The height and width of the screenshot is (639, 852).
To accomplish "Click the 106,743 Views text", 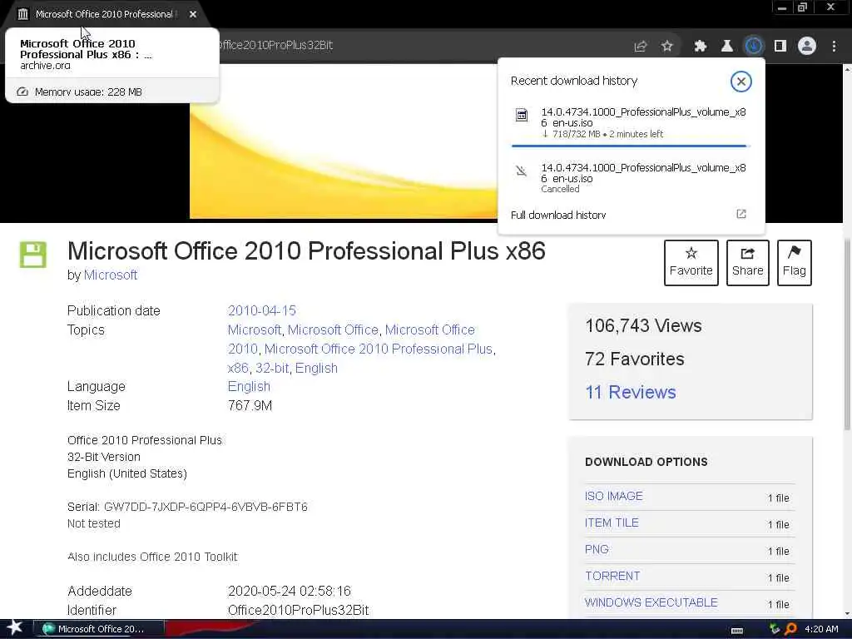I will pos(643,325).
